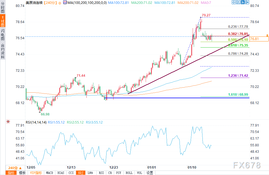Open 设置 settings button
Screen dimensions: 269x175
point(150,173)
